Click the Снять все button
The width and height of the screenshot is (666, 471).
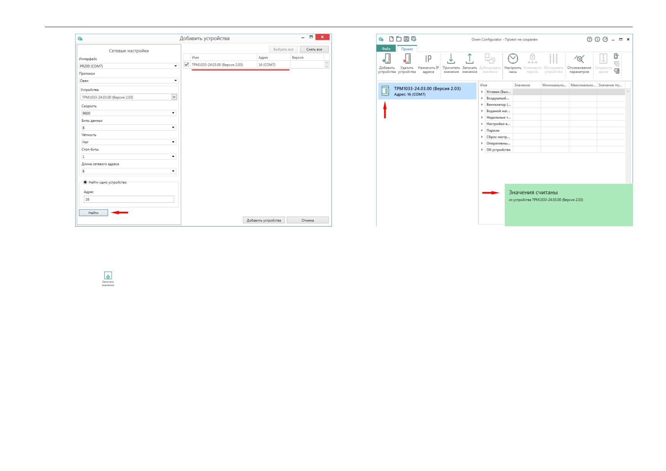314,49
